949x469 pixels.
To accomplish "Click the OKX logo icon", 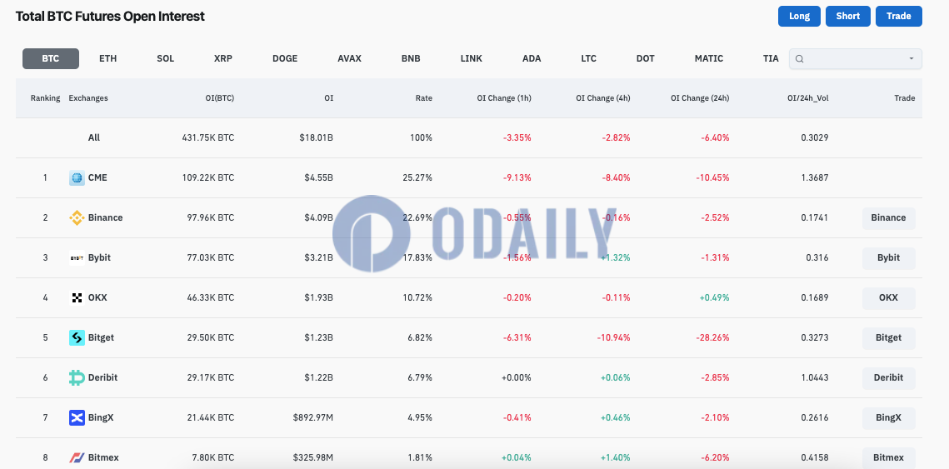I will coord(77,297).
